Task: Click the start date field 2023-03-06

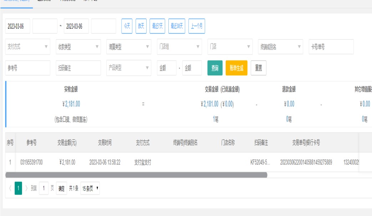Action: click(x=18, y=26)
